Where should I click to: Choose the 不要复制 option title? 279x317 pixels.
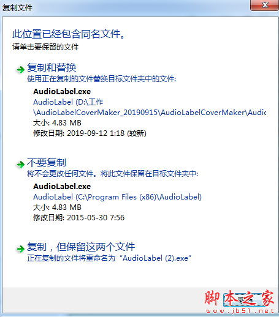[x=47, y=163]
